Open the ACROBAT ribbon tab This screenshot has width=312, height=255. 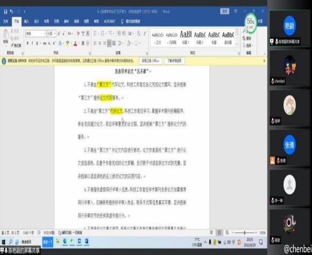pos(109,21)
